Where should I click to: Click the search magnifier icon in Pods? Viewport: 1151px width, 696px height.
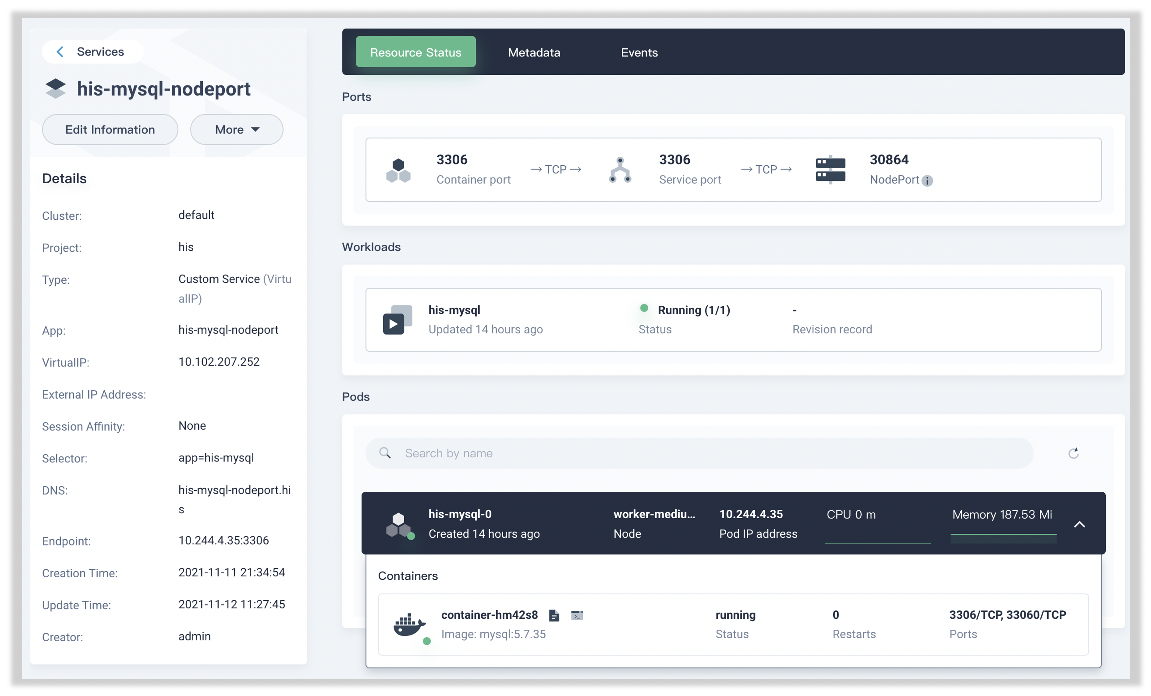tap(385, 453)
